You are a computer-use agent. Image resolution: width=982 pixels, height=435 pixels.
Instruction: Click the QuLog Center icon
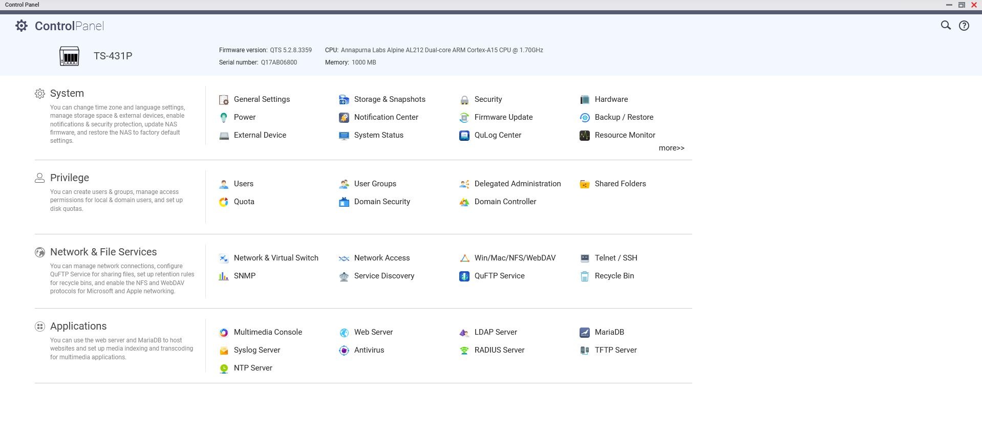pyautogui.click(x=464, y=136)
